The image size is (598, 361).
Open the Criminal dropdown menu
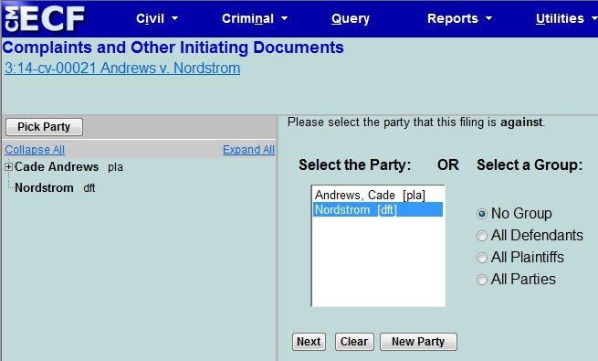[255, 18]
